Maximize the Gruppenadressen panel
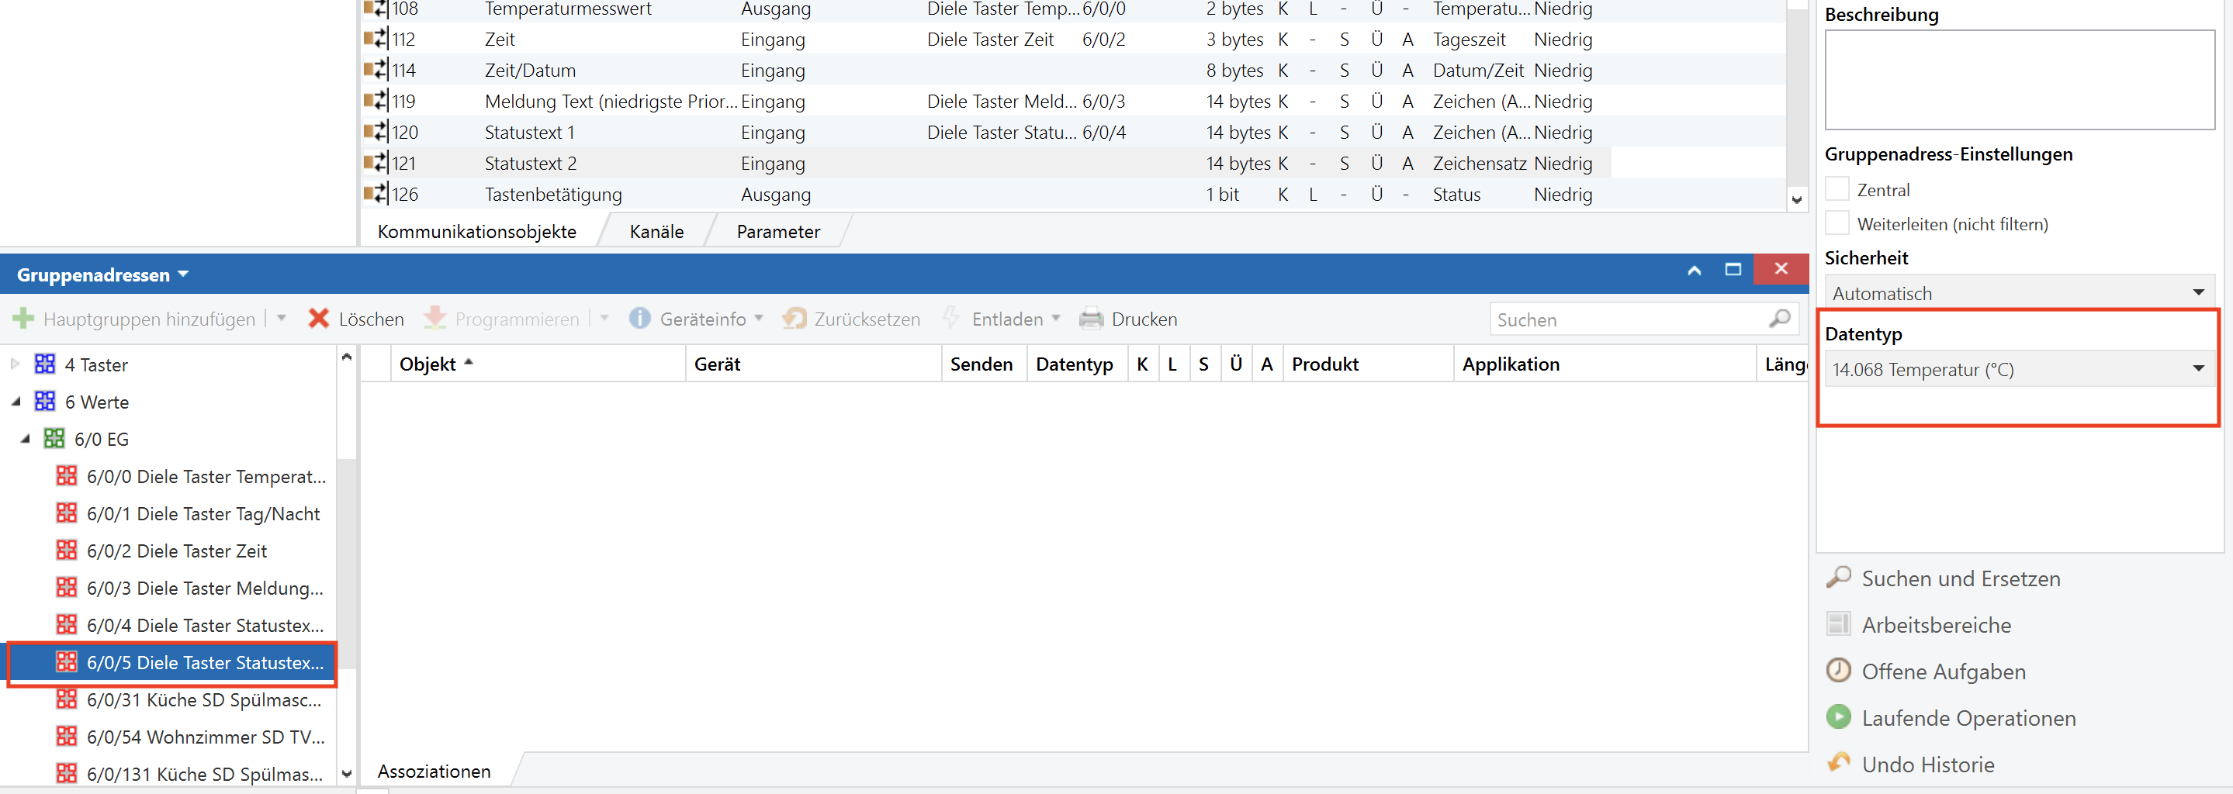 1733,269
